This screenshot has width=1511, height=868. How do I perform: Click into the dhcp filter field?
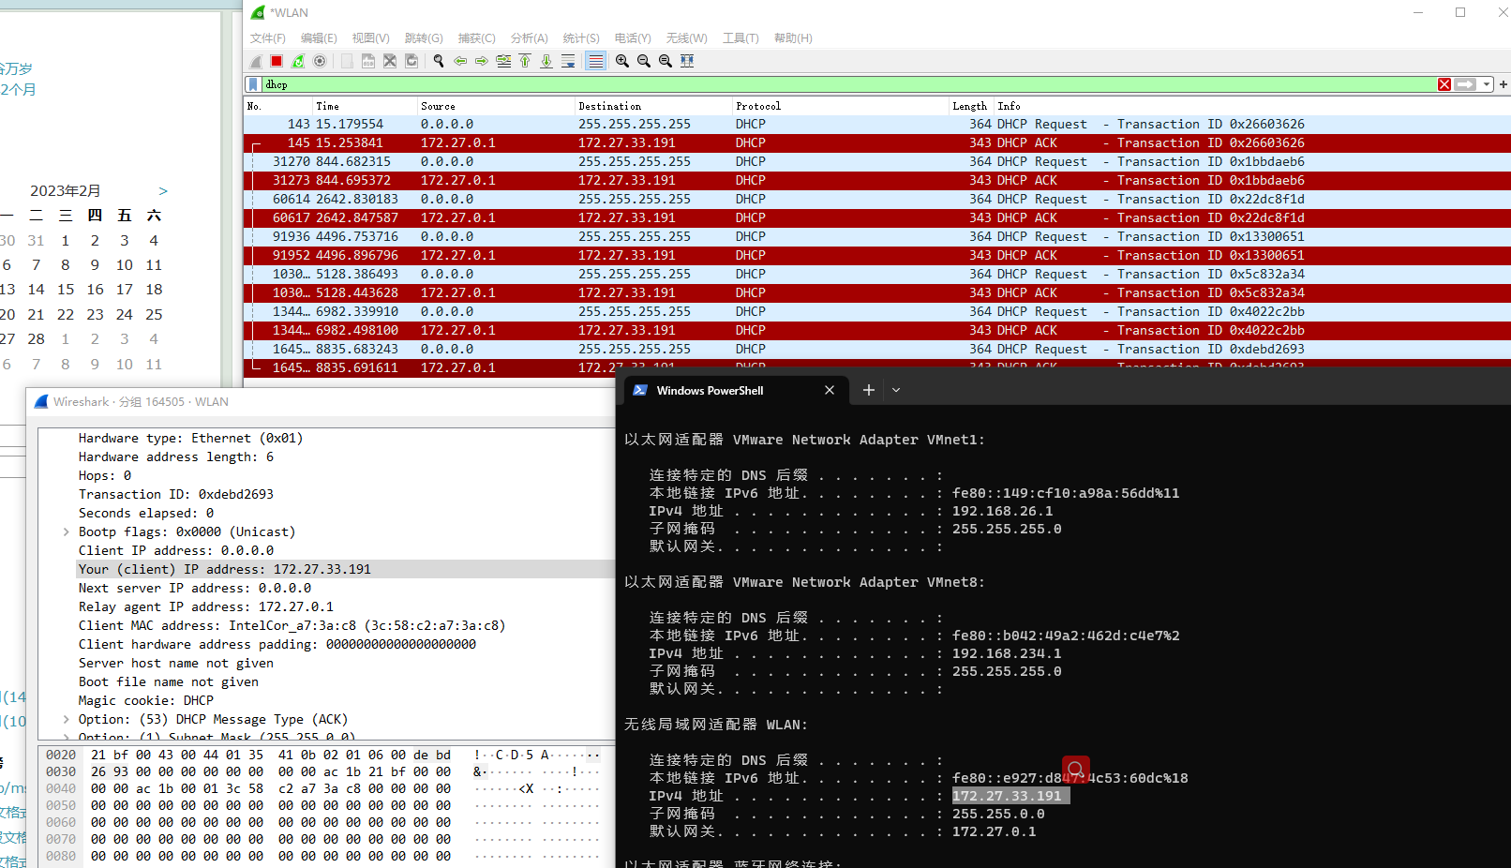[x=848, y=84]
